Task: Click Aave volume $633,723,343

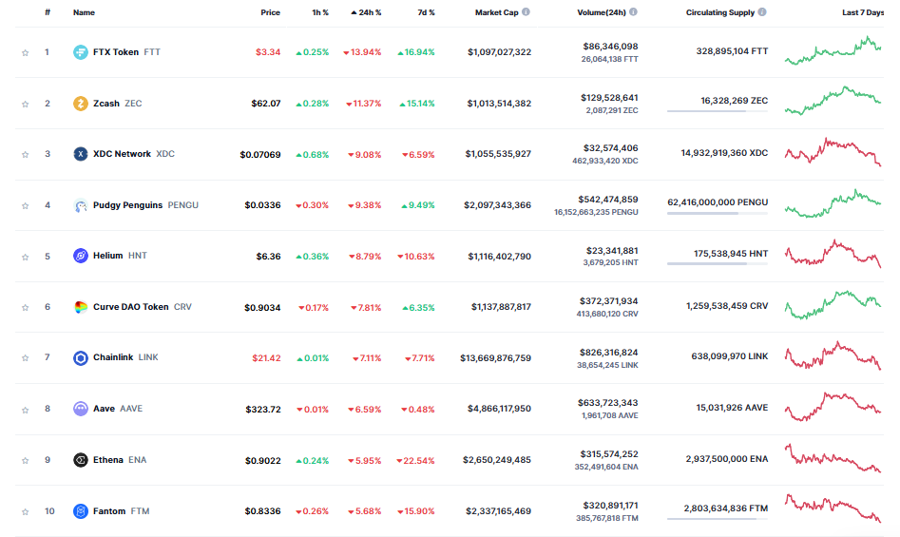Action: click(x=608, y=403)
